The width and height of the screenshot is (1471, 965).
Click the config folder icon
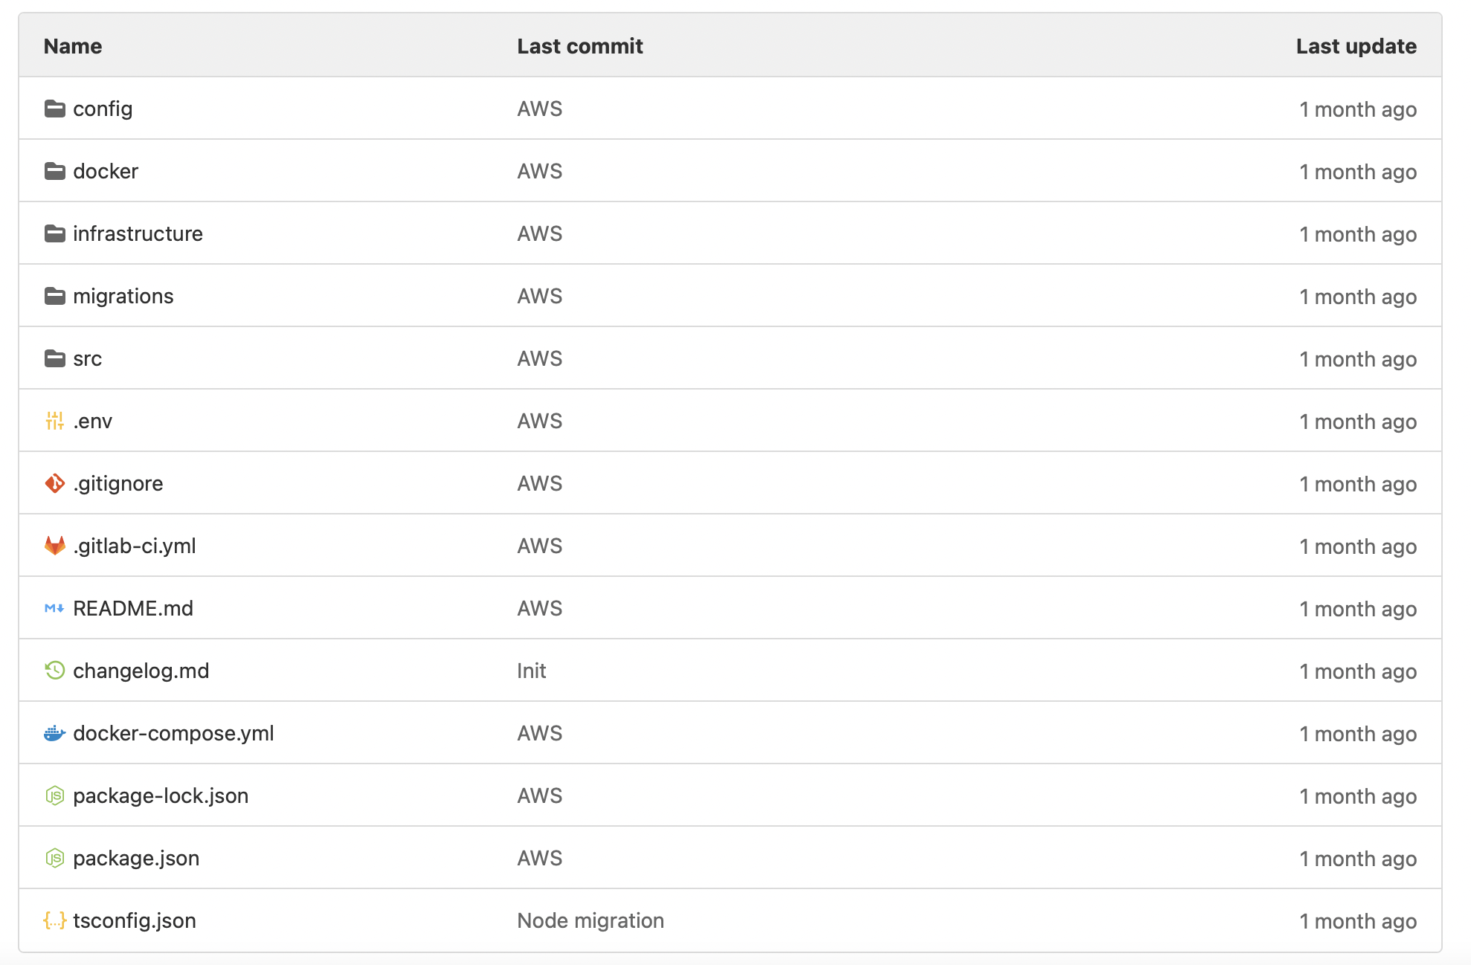54,109
